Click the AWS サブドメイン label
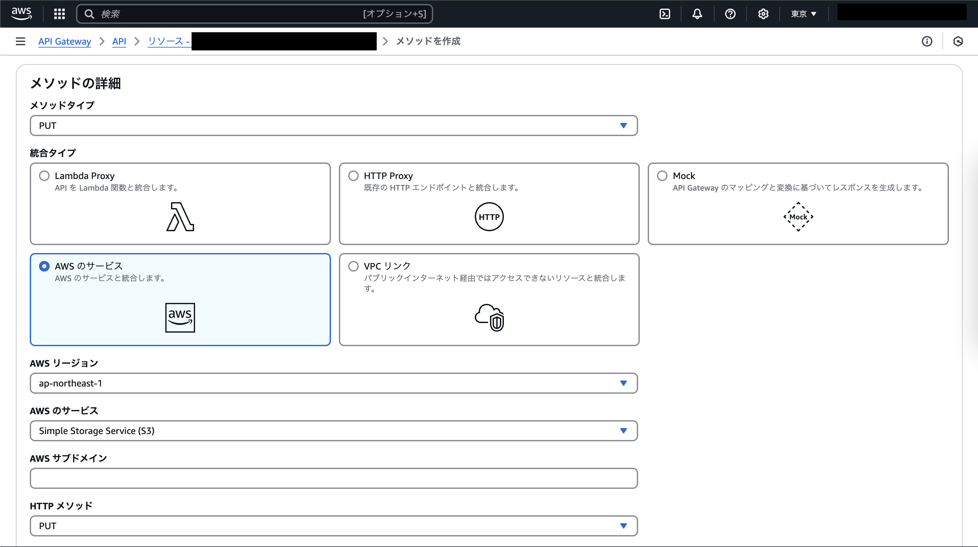 point(68,458)
